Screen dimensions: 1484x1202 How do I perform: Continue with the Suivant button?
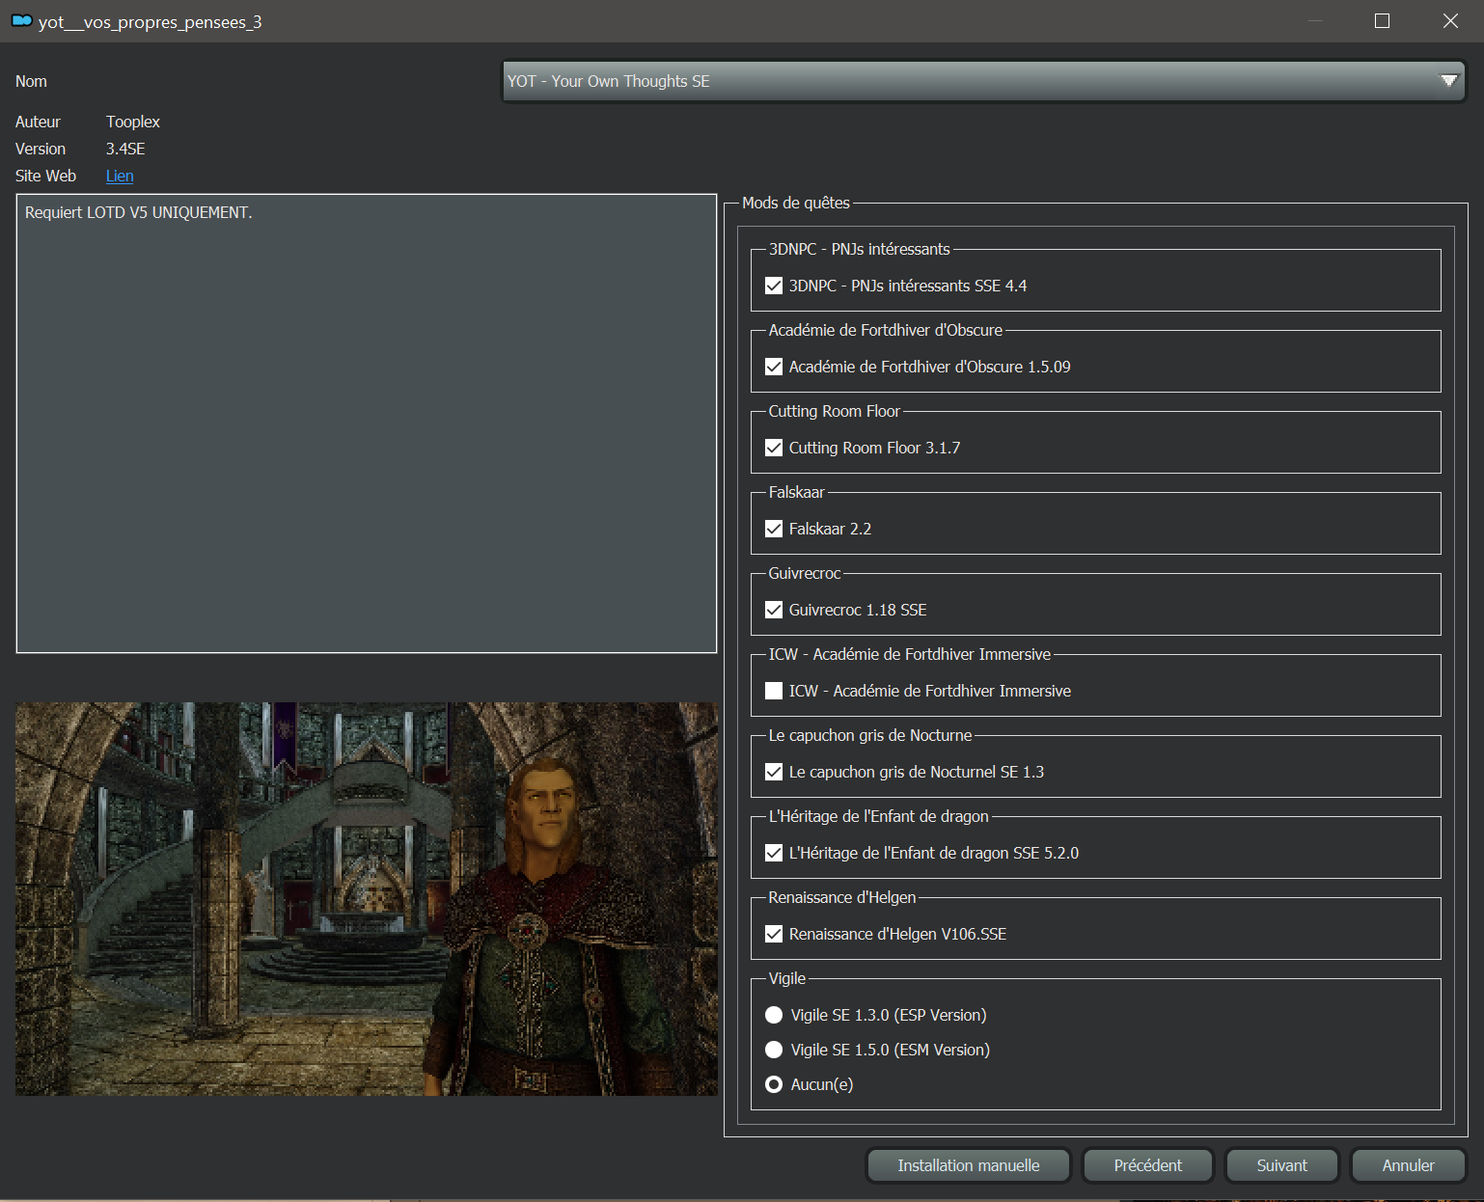pos(1281,1165)
